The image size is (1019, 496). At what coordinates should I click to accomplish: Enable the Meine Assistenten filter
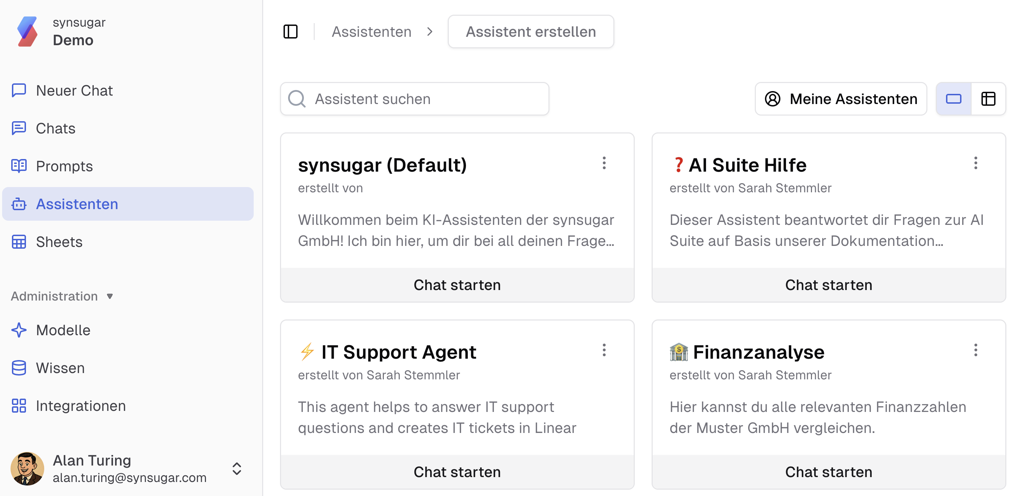841,99
